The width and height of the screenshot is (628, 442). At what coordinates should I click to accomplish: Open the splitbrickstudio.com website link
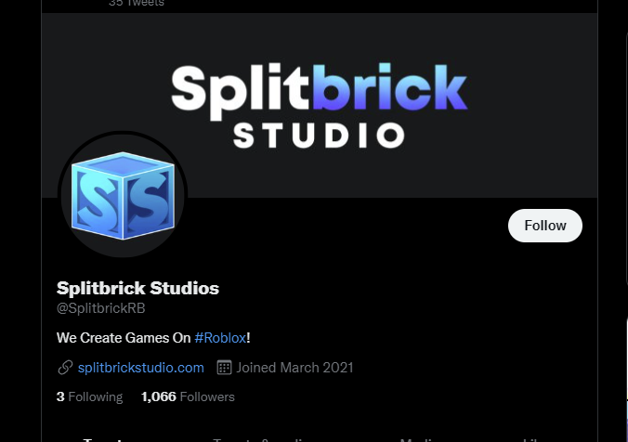point(140,368)
